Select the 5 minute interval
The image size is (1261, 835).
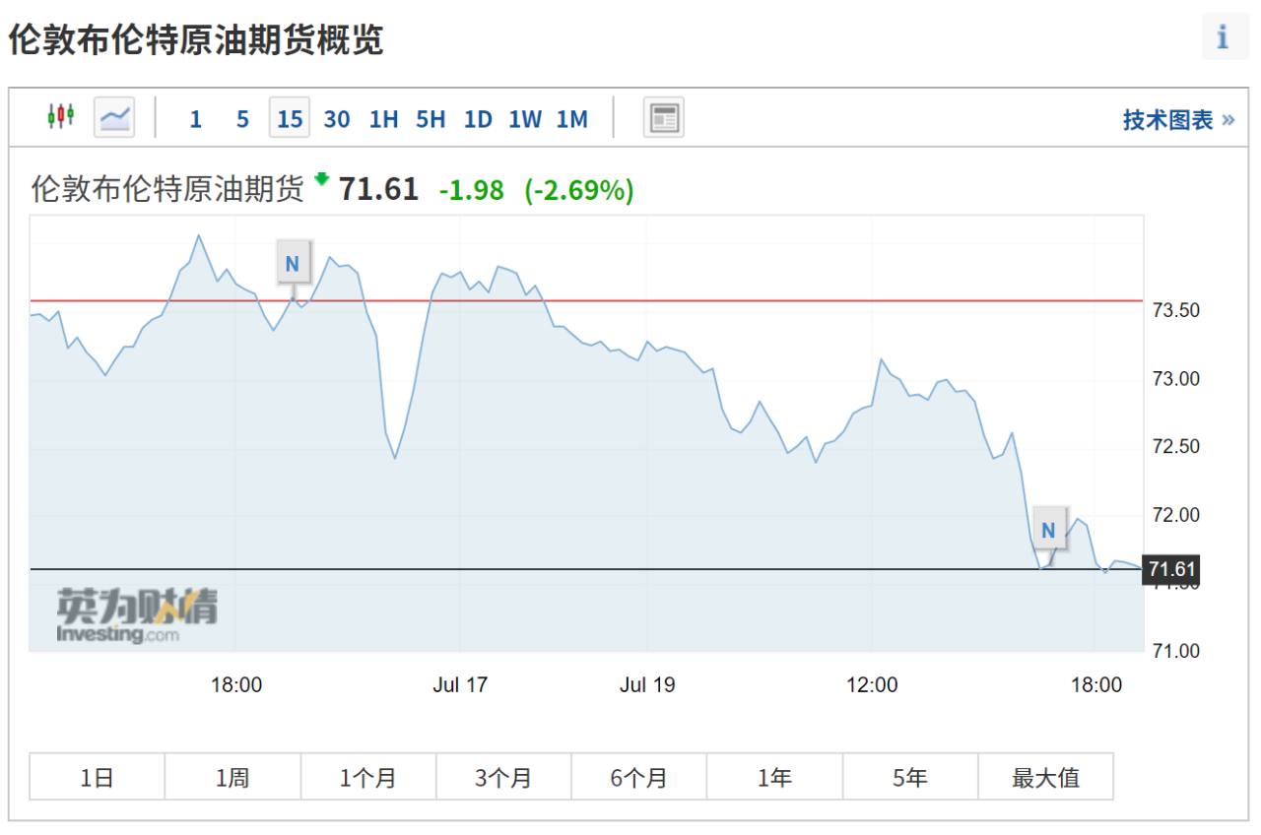point(242,119)
